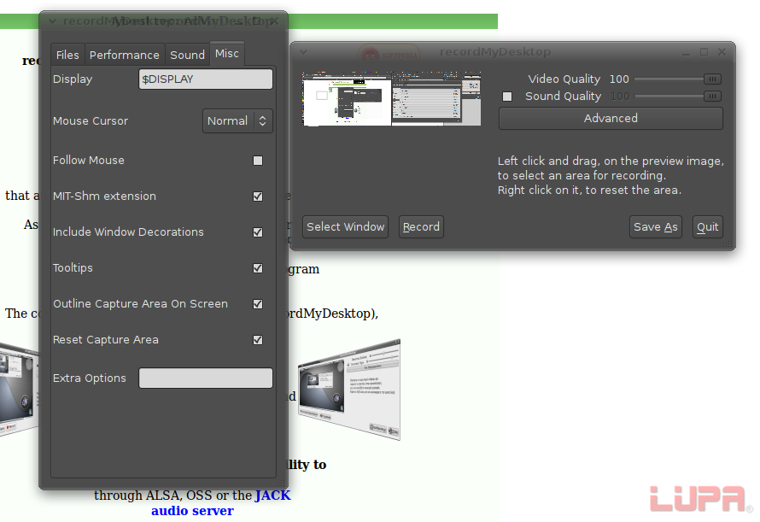Maximize the recordMyDesktop main window
Image resolution: width=760 pixels, height=522 pixels.
click(x=704, y=52)
